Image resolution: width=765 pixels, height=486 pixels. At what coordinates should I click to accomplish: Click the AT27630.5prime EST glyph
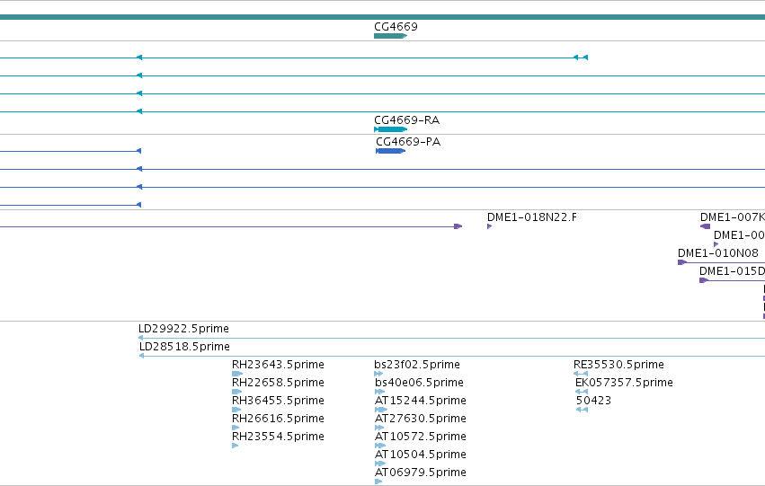tap(379, 428)
